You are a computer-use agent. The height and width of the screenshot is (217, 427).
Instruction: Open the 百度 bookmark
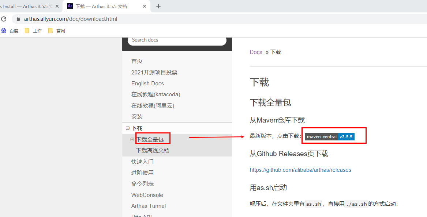10,31
